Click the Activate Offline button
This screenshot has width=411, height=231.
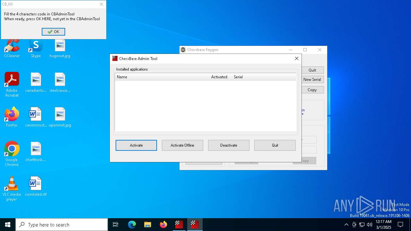pos(182,145)
